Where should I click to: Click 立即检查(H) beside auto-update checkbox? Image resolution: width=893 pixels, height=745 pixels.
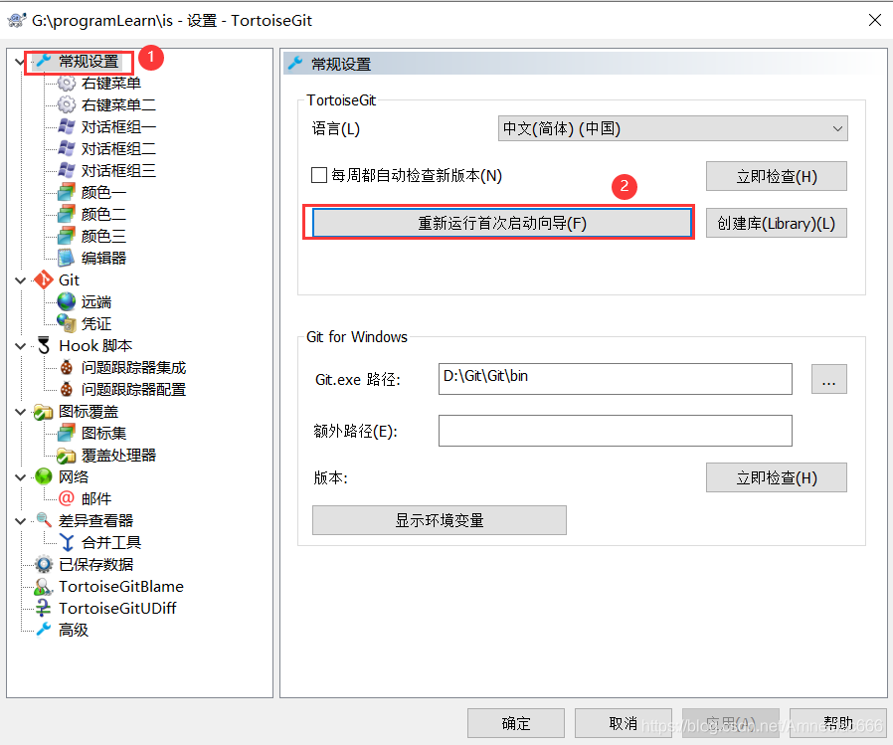click(777, 176)
